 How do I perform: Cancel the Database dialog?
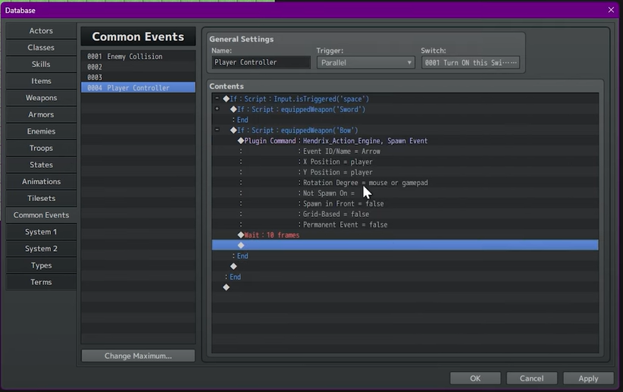[531, 378]
